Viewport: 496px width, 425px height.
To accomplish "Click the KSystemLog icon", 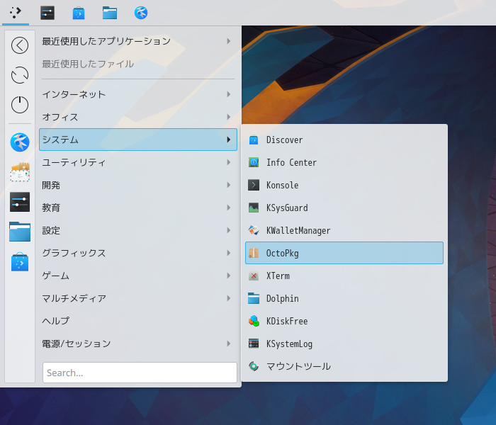I will (x=254, y=344).
